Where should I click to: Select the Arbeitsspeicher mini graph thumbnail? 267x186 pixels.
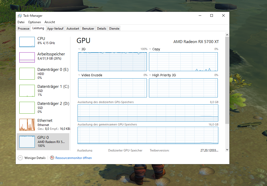pyautogui.click(x=27, y=57)
